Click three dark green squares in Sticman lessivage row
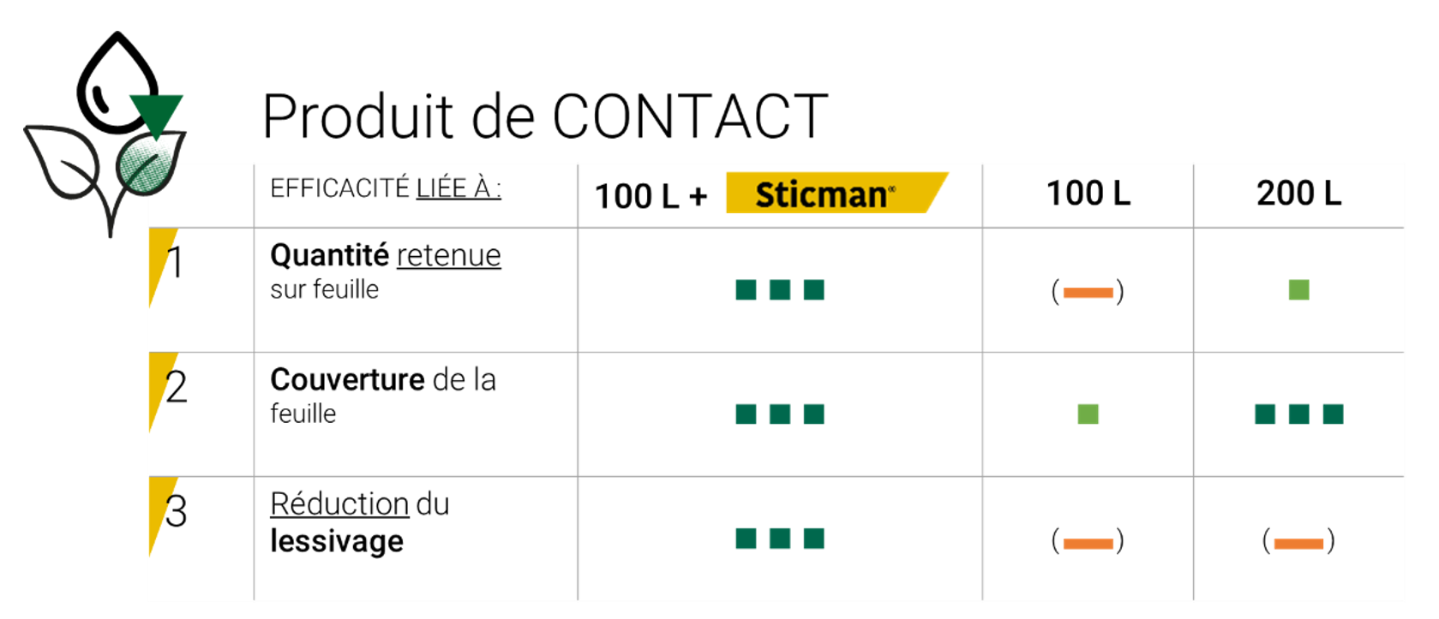Image resolution: width=1439 pixels, height=619 pixels. (x=780, y=539)
